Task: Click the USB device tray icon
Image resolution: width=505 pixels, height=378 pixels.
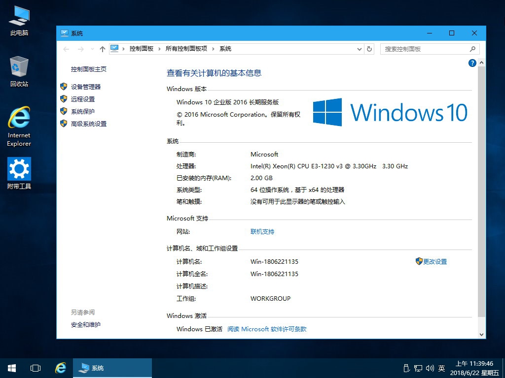Action: coord(406,368)
